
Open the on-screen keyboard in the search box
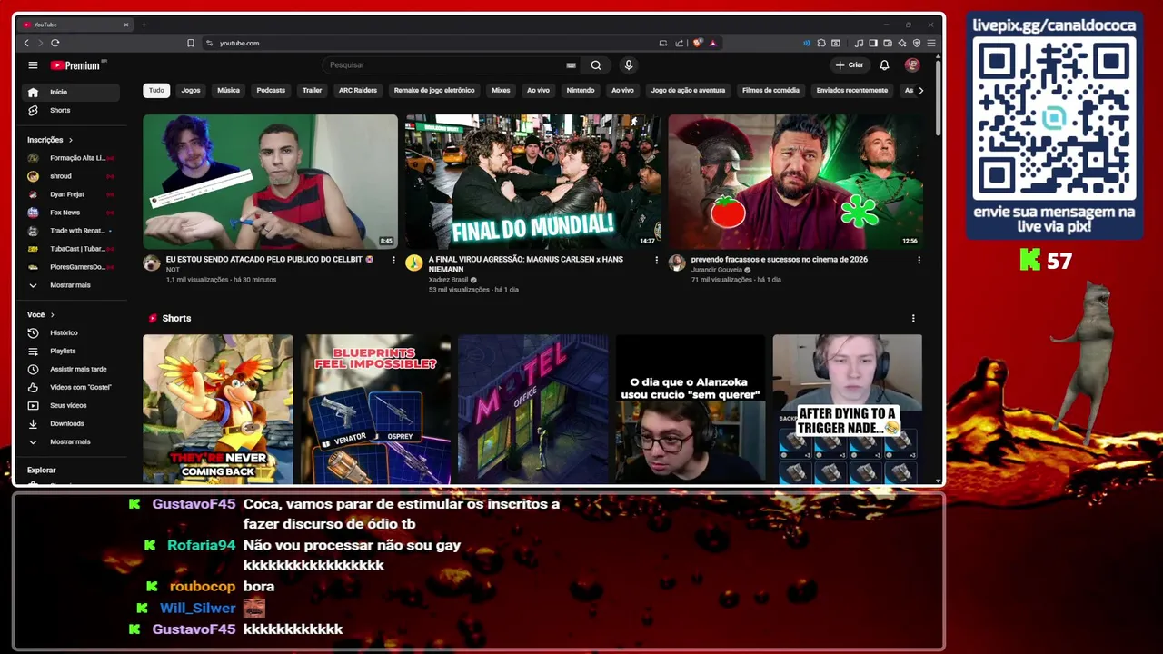click(571, 65)
